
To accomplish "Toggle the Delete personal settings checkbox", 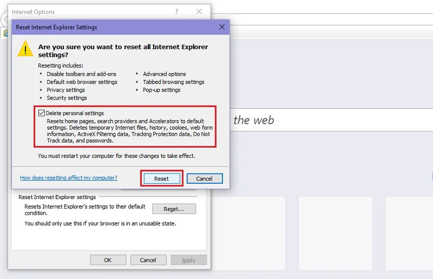I will pyautogui.click(x=42, y=113).
